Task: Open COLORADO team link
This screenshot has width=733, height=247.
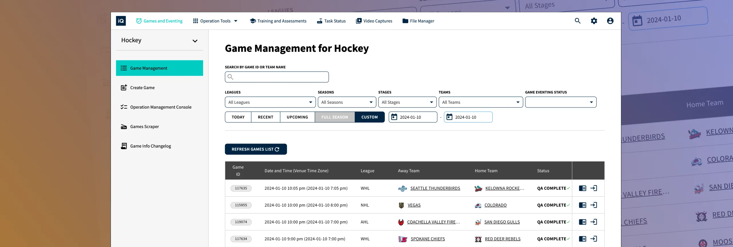Action: pyautogui.click(x=495, y=205)
